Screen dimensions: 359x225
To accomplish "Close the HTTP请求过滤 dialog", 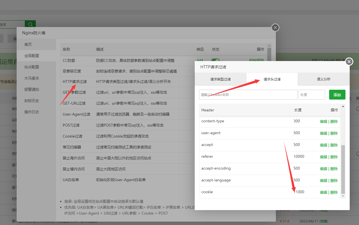I will pyautogui.click(x=349, y=62).
